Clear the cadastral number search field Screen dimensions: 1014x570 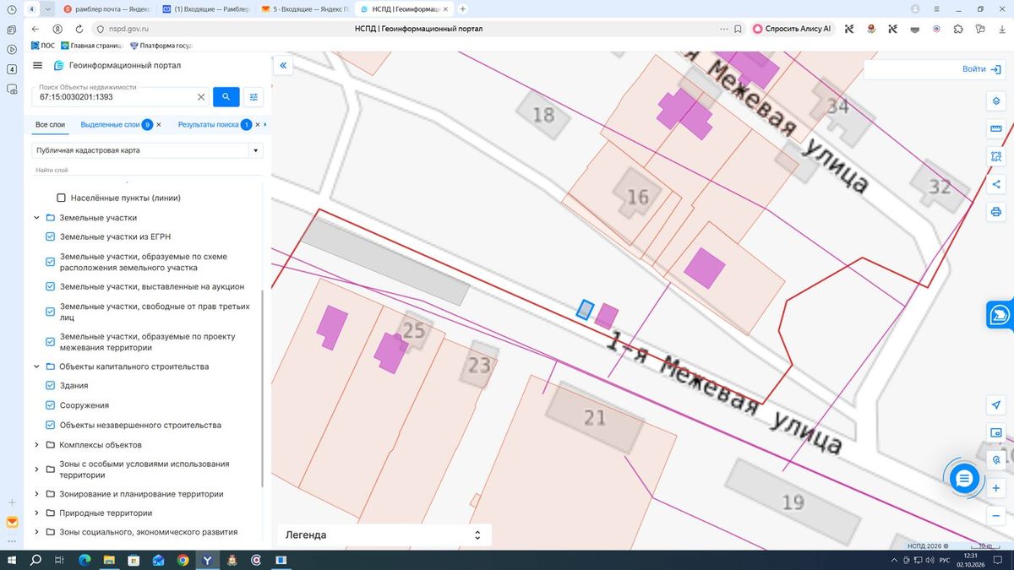[x=201, y=97]
